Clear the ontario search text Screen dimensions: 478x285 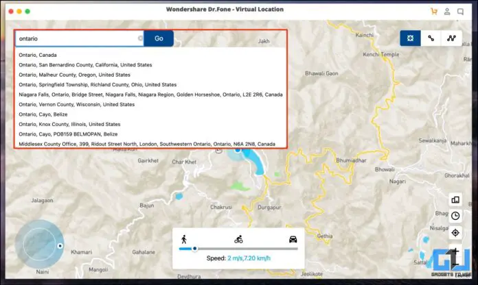pyautogui.click(x=140, y=38)
